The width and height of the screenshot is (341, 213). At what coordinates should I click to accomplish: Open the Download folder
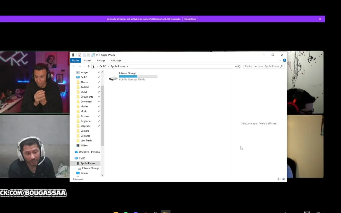(x=86, y=101)
